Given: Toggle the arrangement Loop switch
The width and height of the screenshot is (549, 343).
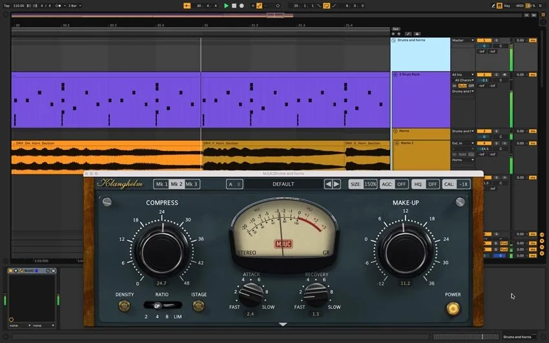Looking at the screenshot, I should click(326, 6).
